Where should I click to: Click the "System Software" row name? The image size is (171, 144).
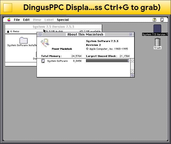tap(57, 61)
